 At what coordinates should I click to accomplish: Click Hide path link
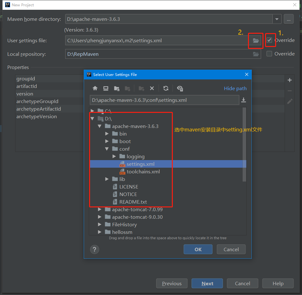pos(235,88)
